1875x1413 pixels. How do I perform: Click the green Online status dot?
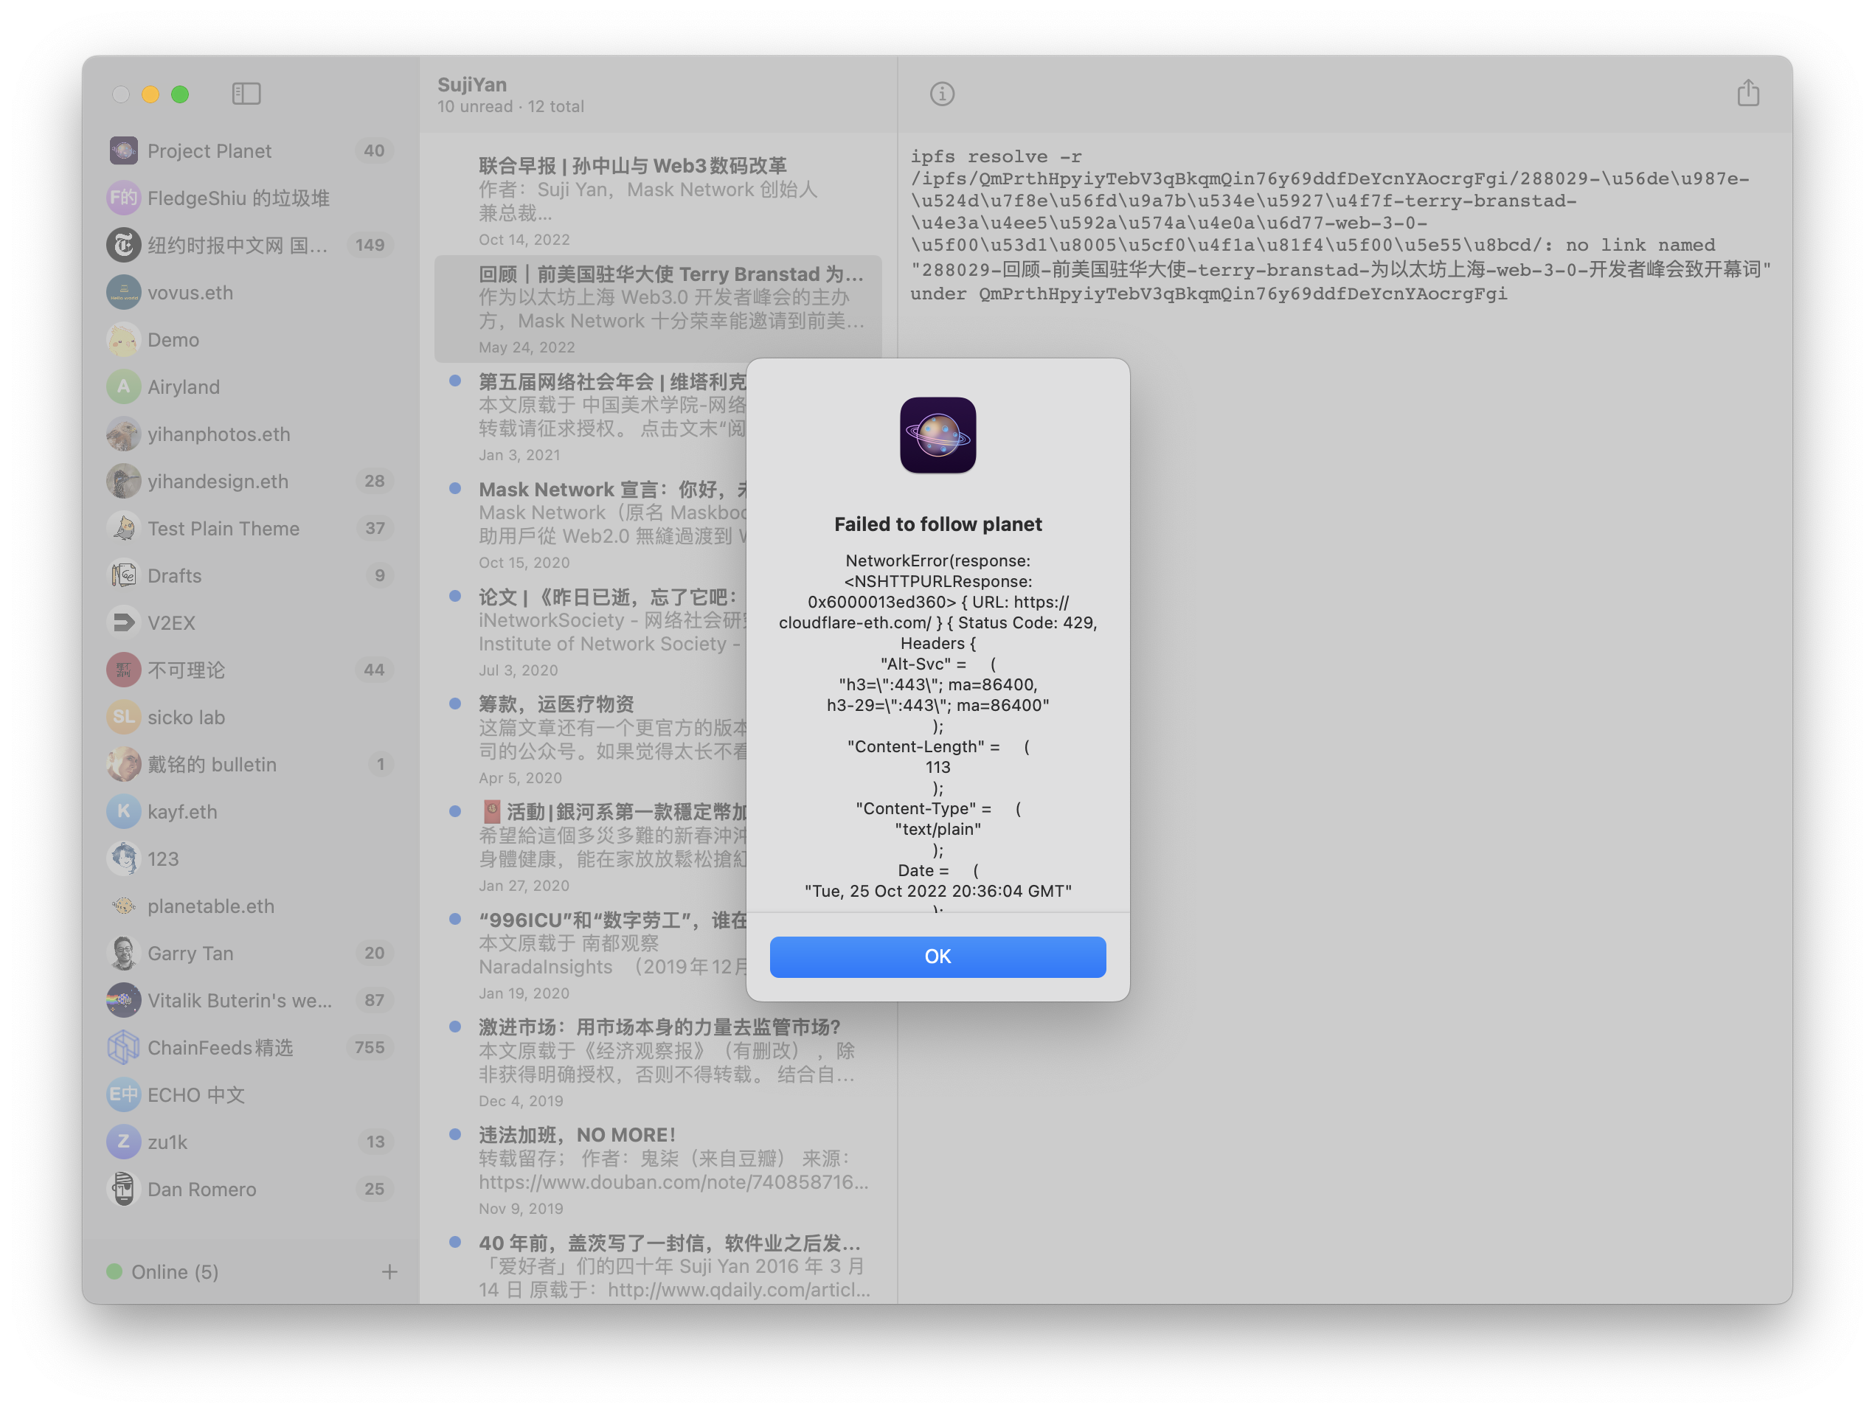[115, 1271]
